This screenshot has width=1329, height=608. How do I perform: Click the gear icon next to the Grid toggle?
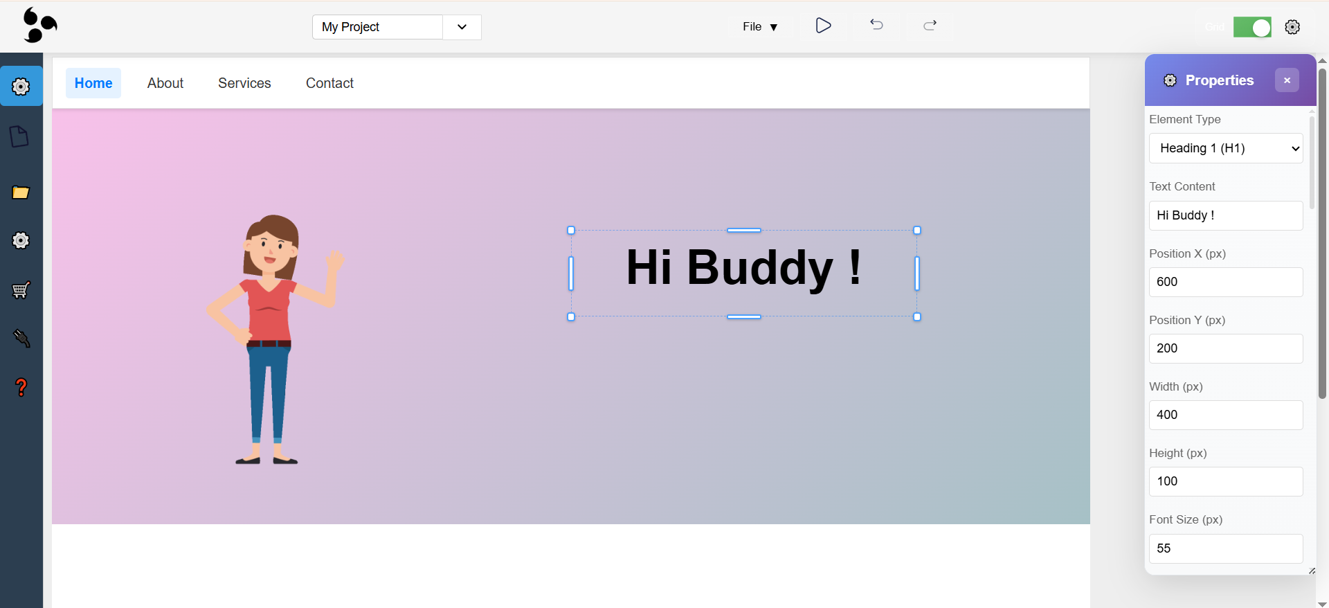click(x=1292, y=27)
